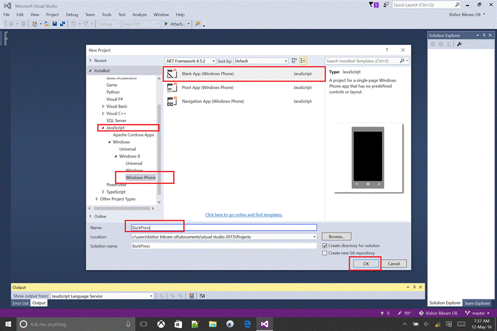The height and width of the screenshot is (331, 497).
Task: Select Apache Cordova Apps tree item
Action: pos(133,135)
